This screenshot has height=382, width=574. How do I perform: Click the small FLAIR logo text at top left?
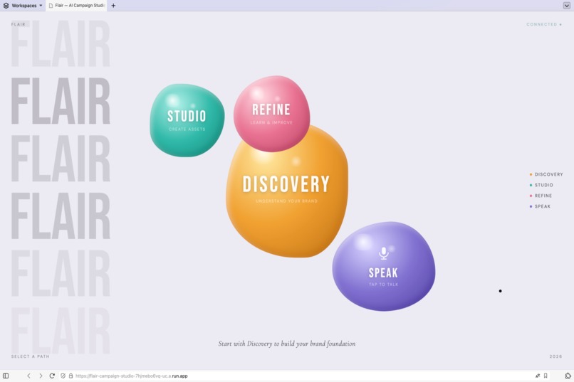tap(19, 24)
